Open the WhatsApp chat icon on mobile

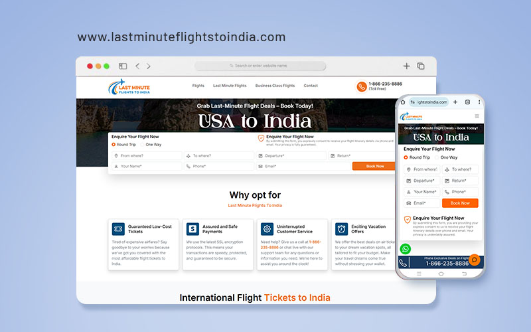click(405, 249)
